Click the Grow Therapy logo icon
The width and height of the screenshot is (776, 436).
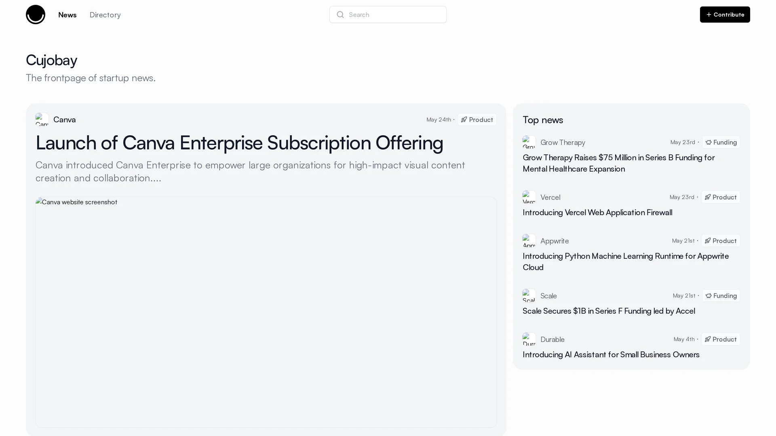point(529,142)
